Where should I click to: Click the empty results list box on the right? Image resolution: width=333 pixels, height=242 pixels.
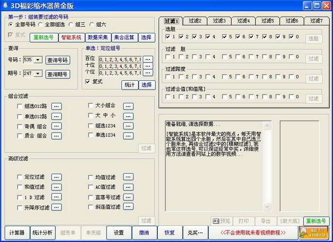[300, 166]
